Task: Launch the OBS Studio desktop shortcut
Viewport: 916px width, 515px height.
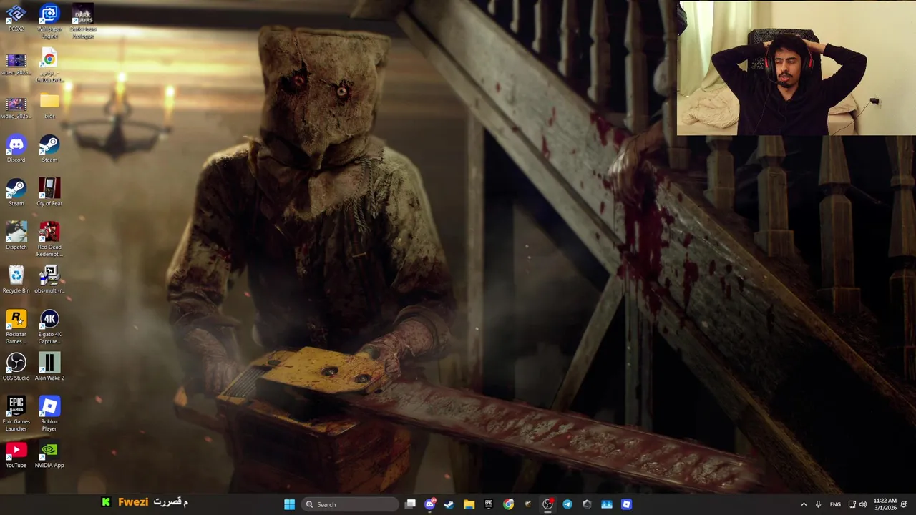Action: pos(16,368)
